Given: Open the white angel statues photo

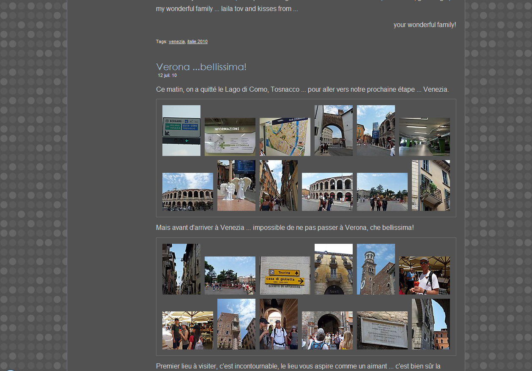Looking at the screenshot, I should (236, 185).
